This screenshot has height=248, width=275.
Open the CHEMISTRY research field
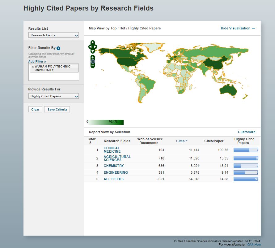pos(114,166)
